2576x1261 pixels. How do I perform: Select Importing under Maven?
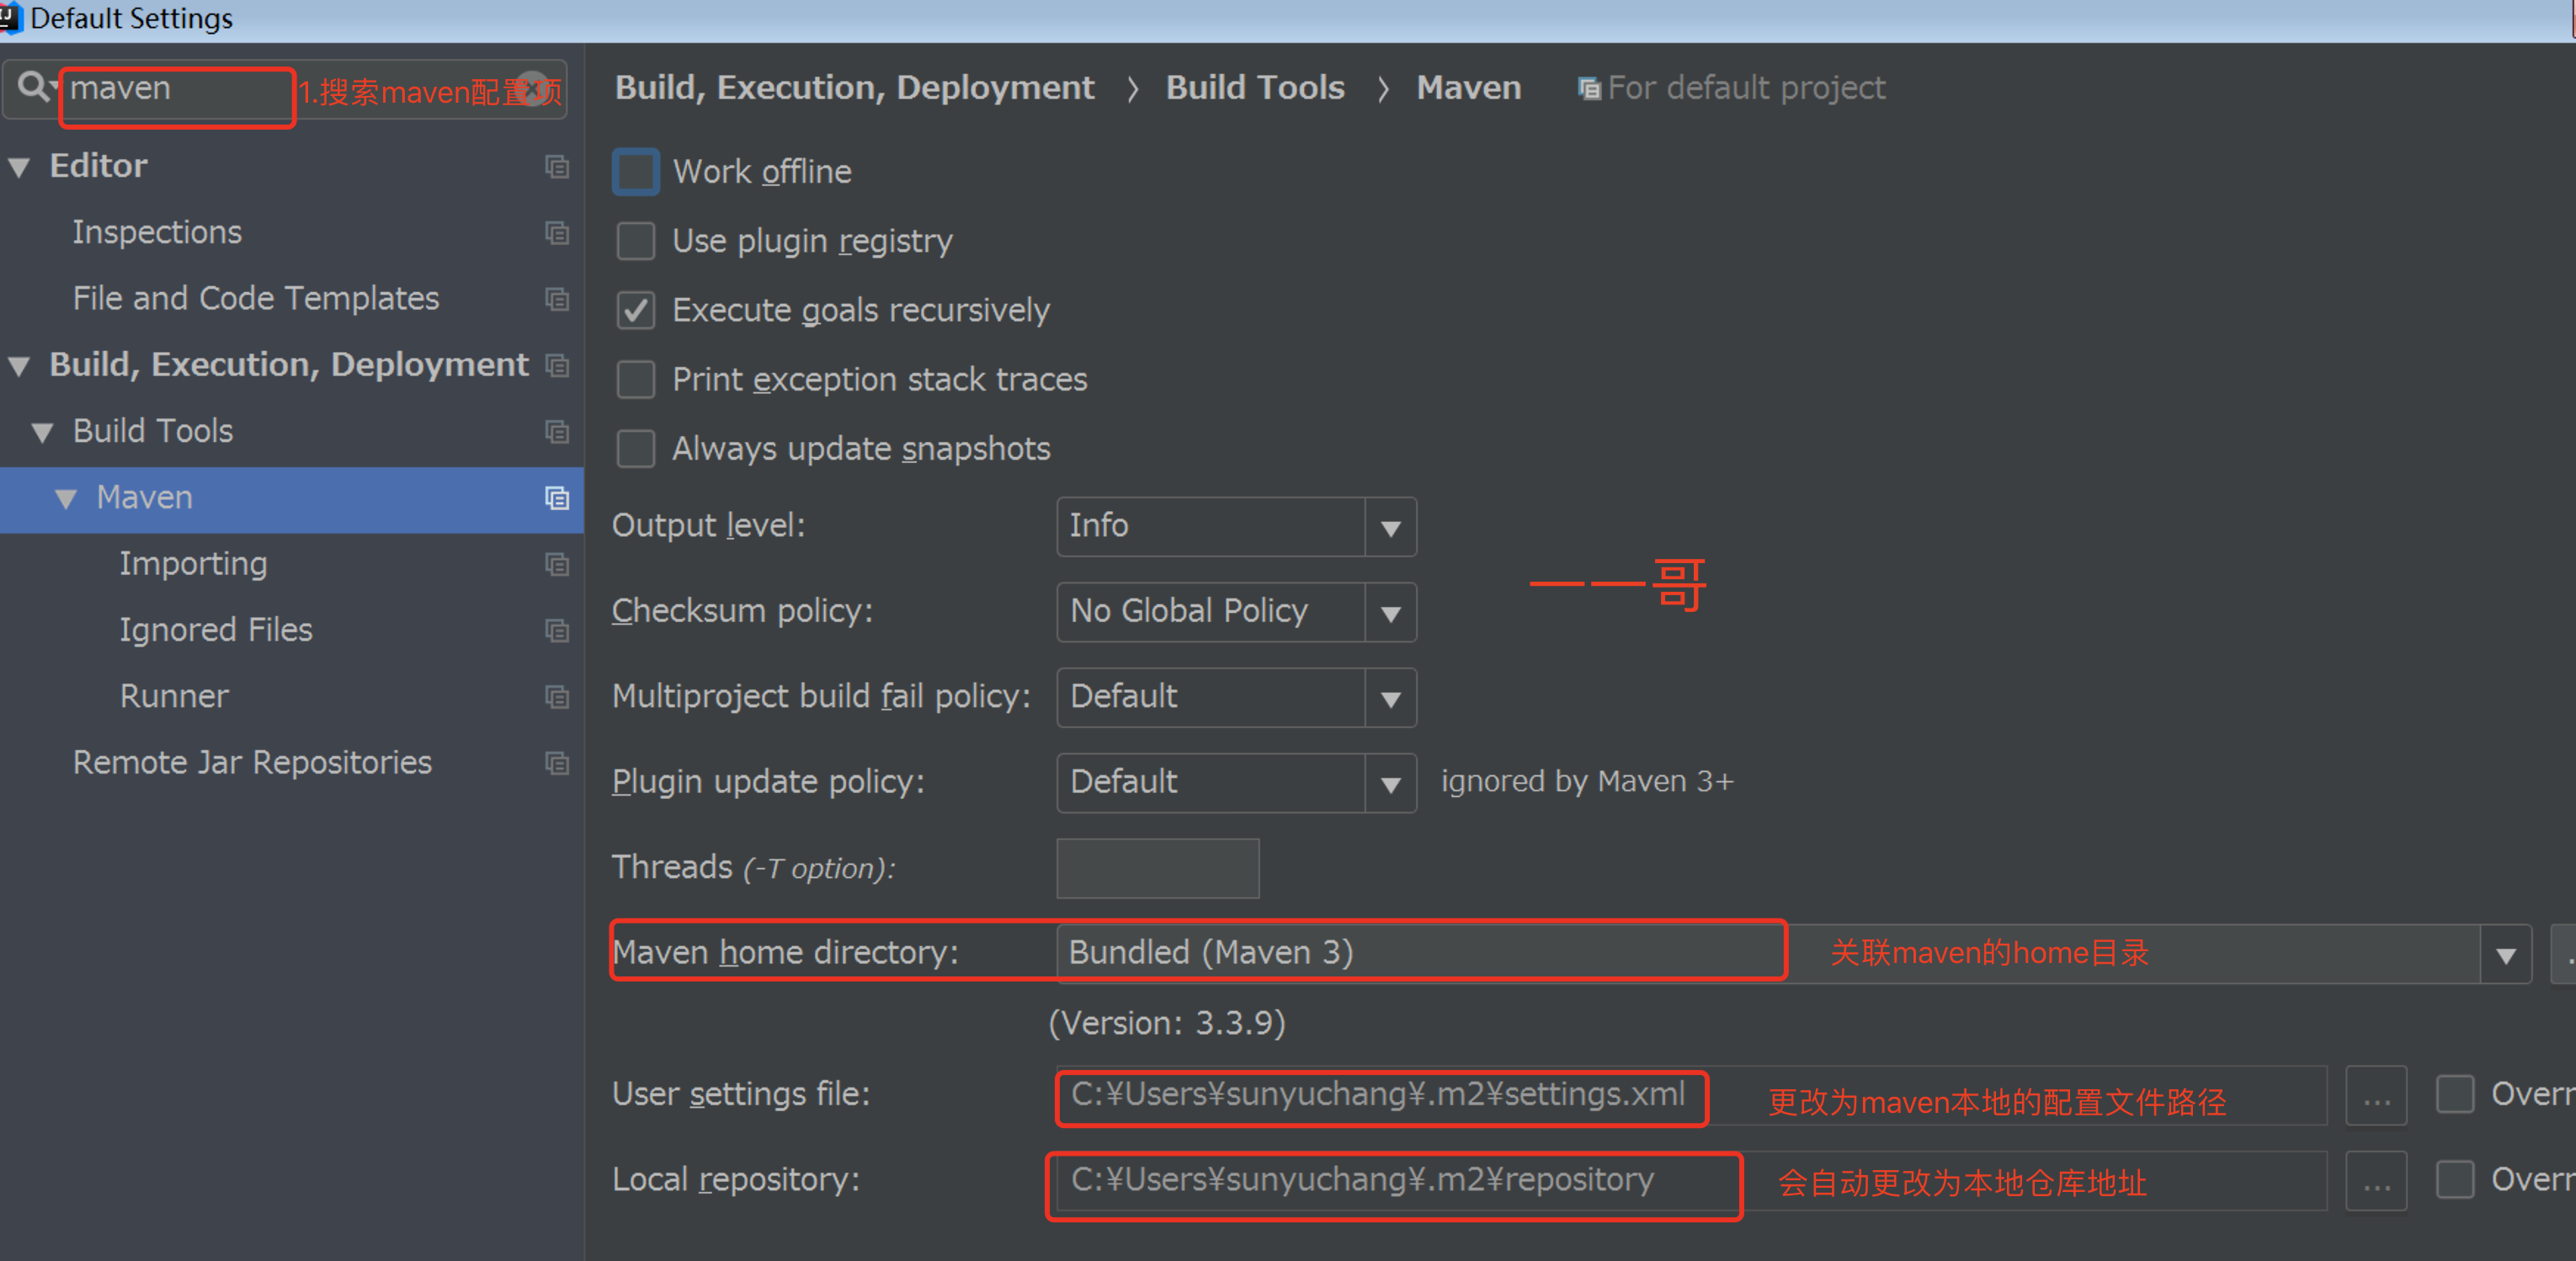click(193, 564)
